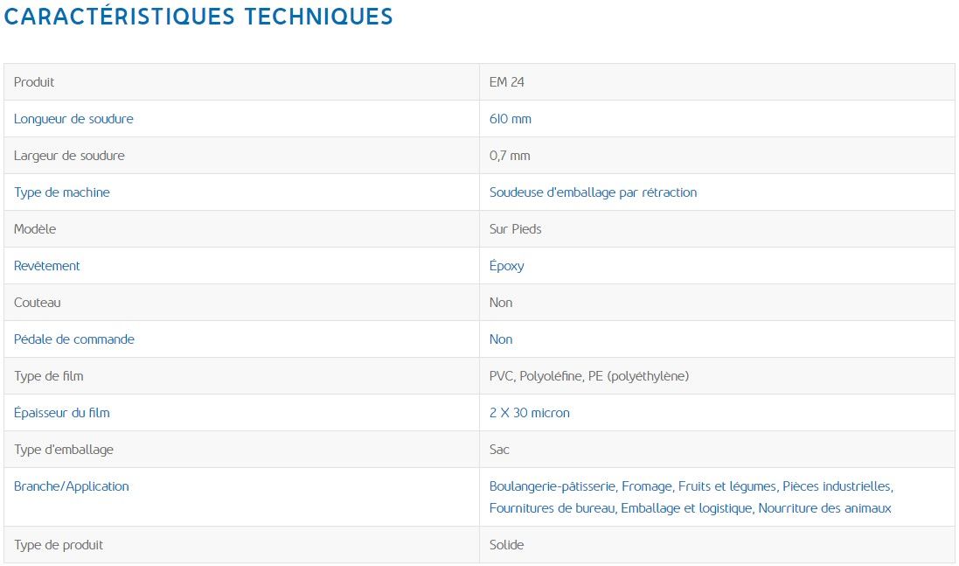The height and width of the screenshot is (566, 959).
Task: Click the PVC, Polyoléfine, PE film value
Action: pos(589,376)
